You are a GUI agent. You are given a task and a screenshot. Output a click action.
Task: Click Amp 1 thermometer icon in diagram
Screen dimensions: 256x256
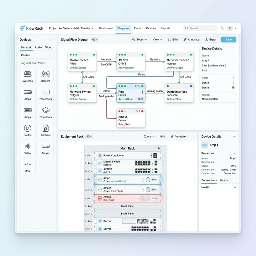coord(142,92)
